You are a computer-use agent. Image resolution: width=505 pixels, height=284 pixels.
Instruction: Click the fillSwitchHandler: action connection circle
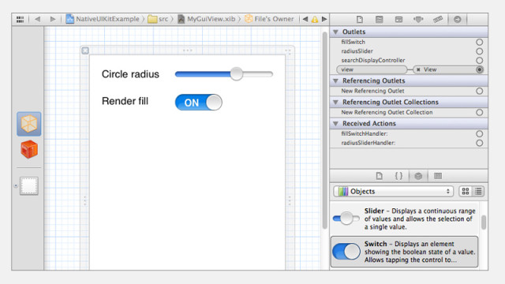479,133
